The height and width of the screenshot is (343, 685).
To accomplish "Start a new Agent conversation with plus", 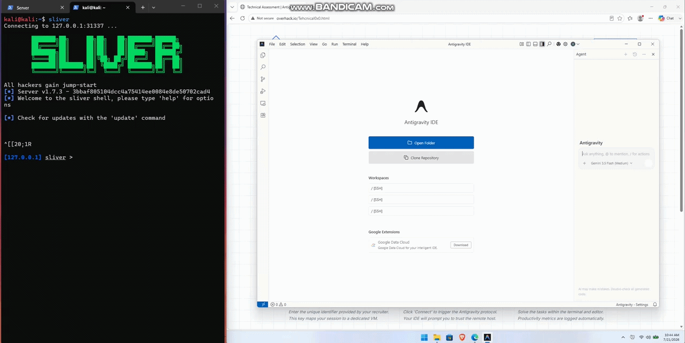I will tap(626, 54).
